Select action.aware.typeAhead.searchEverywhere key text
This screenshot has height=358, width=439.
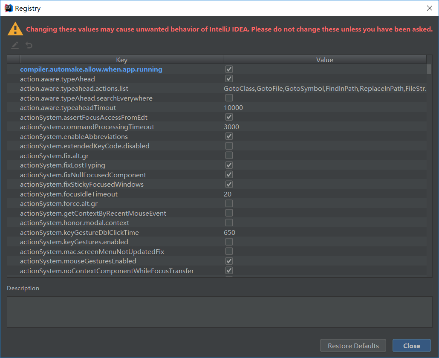coord(86,98)
